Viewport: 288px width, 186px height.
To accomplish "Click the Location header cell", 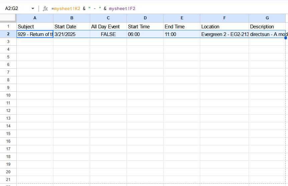I will (225, 27).
